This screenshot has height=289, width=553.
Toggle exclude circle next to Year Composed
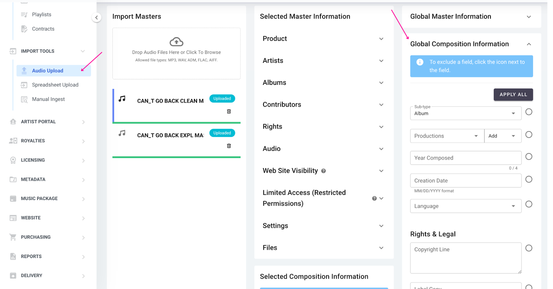[528, 157]
